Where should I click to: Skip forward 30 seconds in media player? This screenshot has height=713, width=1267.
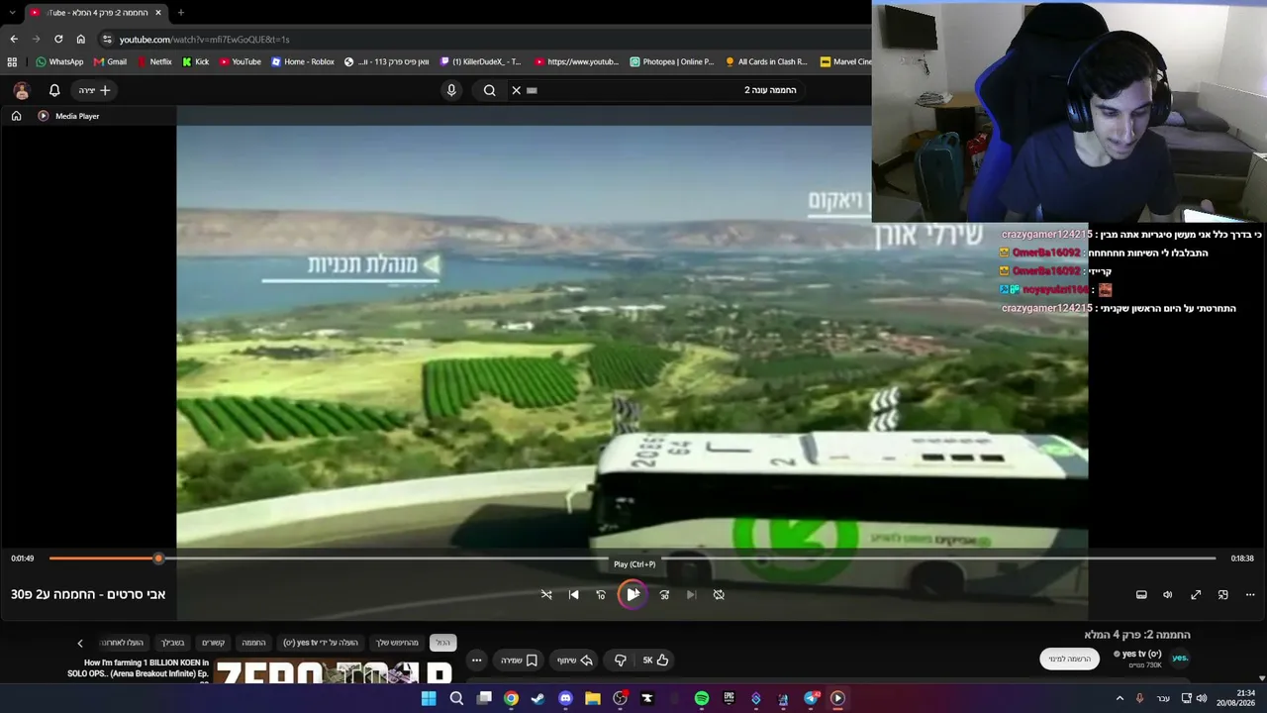coord(664,594)
